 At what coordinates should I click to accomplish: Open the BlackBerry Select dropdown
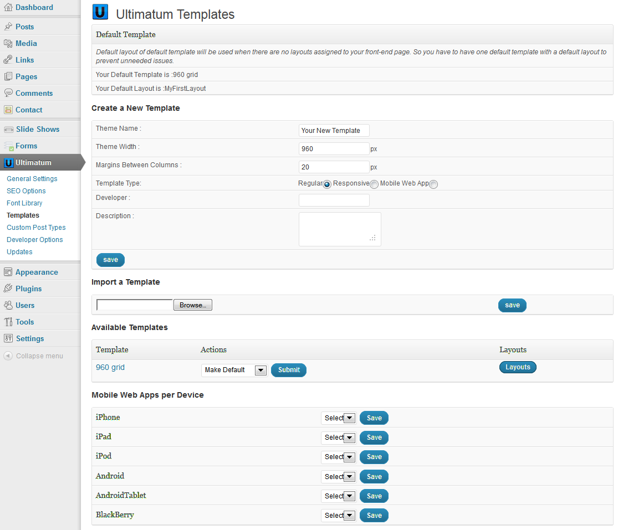(339, 515)
